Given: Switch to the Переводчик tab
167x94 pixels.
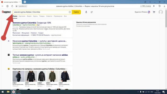Looking at the screenshot, I should coord(58,16).
